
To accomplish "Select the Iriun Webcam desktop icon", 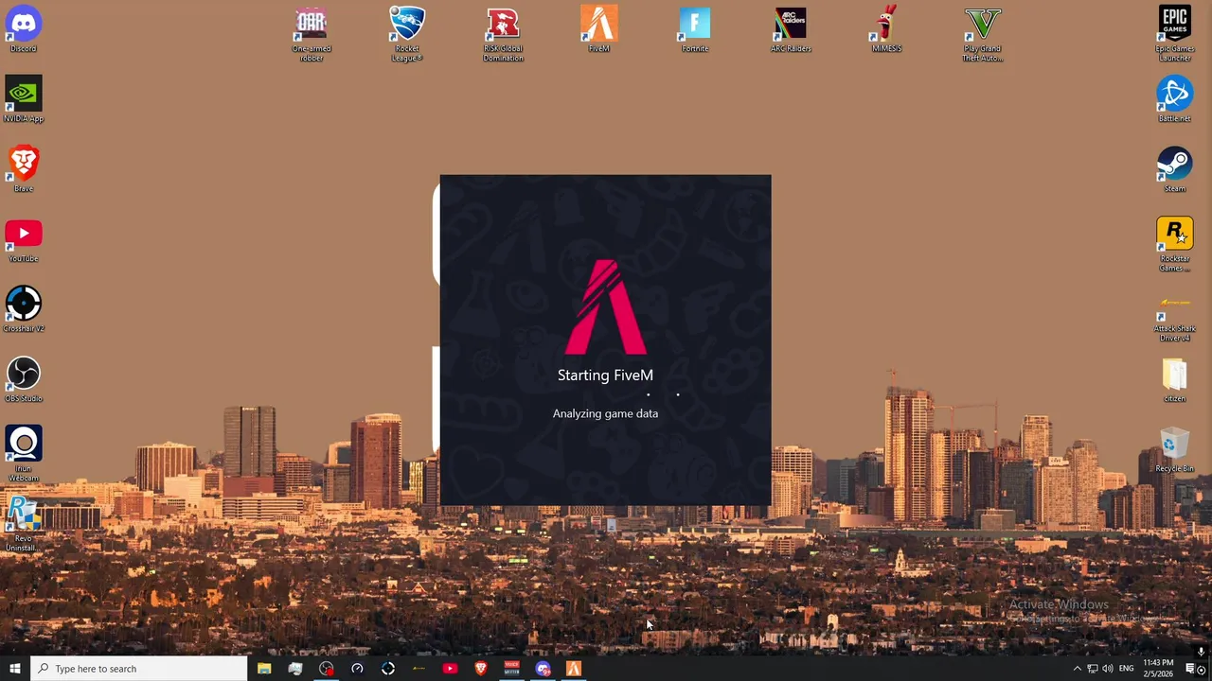I will click(24, 454).
